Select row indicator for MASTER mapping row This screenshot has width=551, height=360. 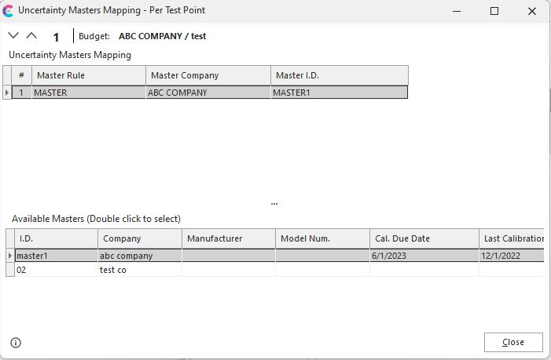[7, 93]
